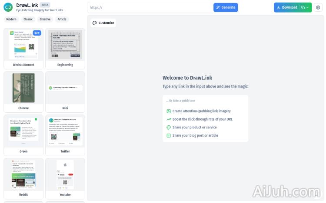Click the layout icon beside 'Share your blog post'
326x203 pixels.
coord(169,135)
